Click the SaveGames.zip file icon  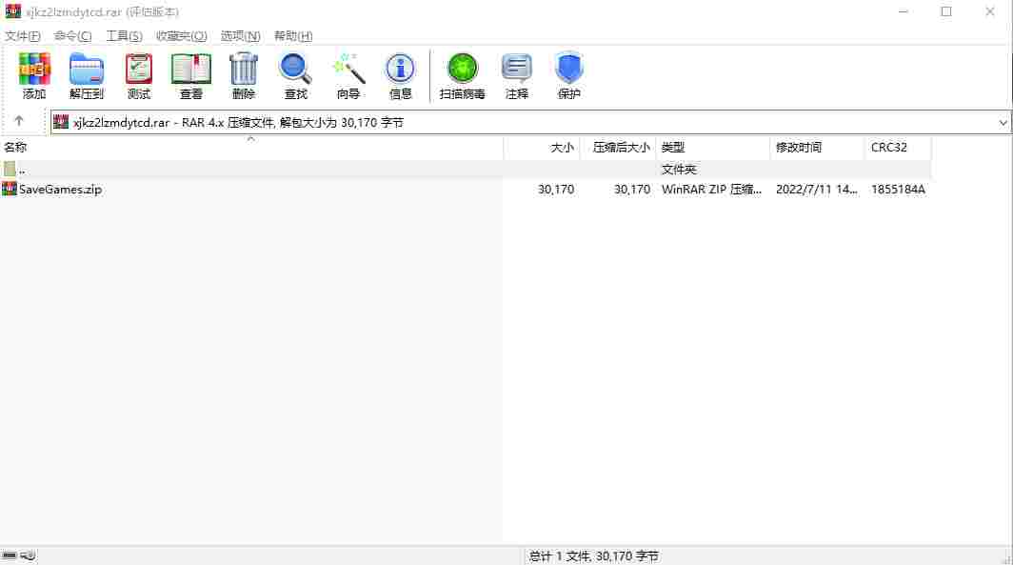point(10,189)
